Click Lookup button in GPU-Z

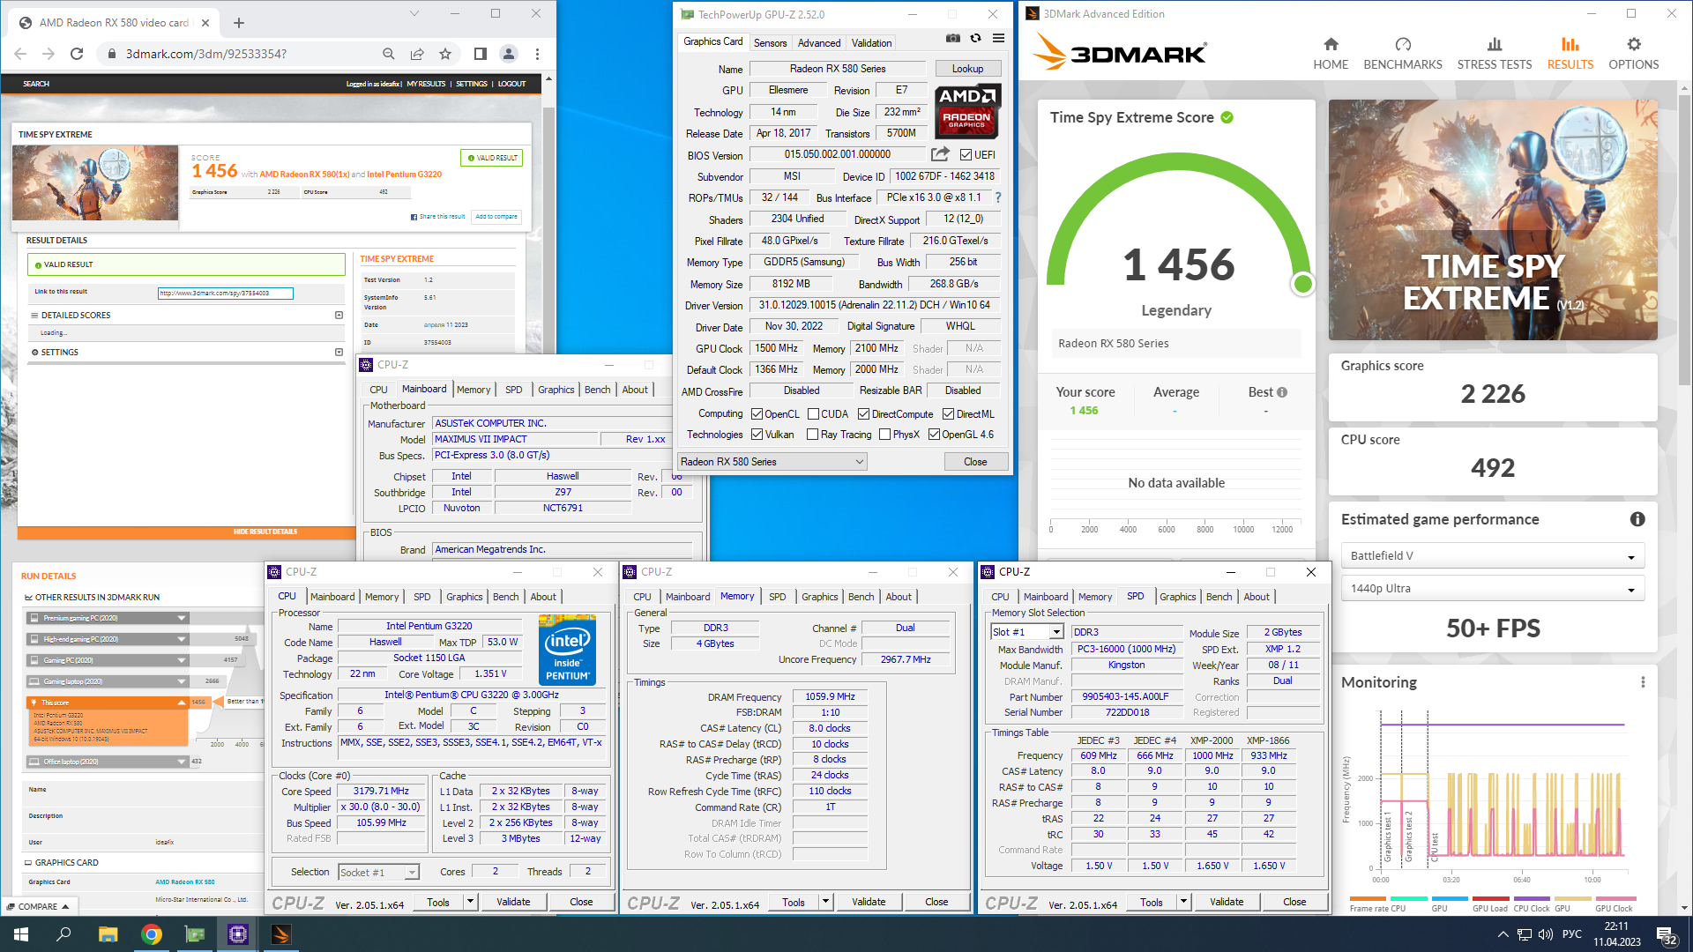[x=967, y=69]
